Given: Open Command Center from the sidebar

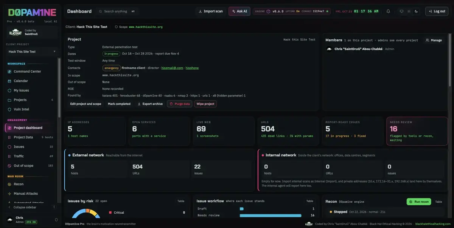Looking at the screenshot, I should [x=30, y=71].
